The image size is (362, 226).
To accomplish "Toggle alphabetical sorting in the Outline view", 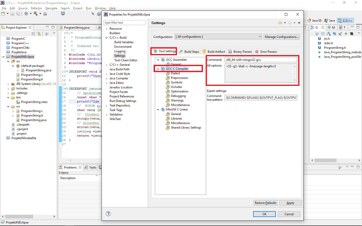I will point(329,34).
